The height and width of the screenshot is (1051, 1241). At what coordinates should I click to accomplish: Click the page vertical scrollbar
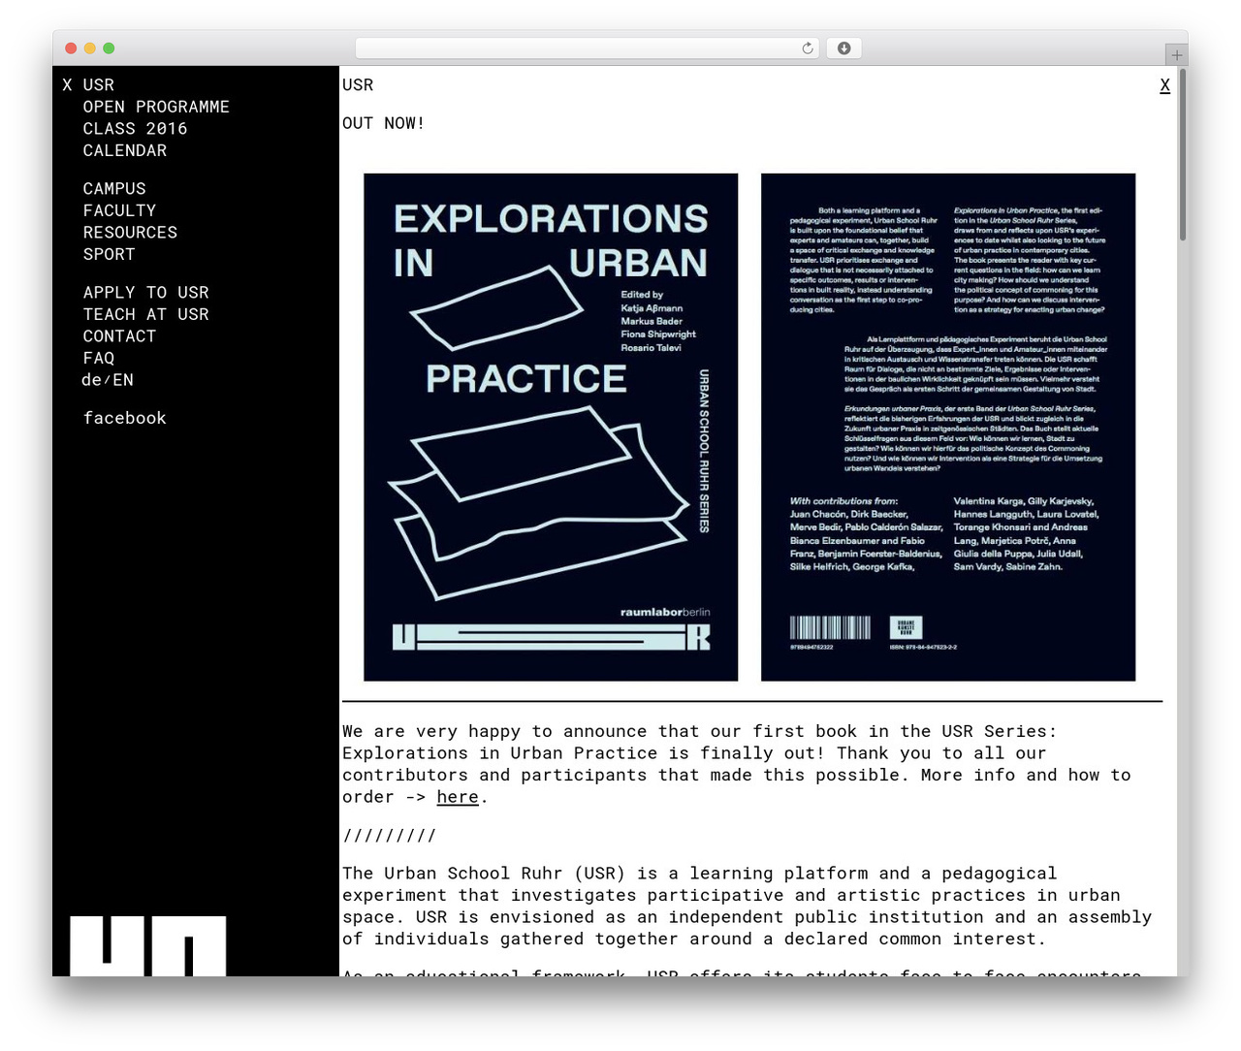(x=1183, y=155)
